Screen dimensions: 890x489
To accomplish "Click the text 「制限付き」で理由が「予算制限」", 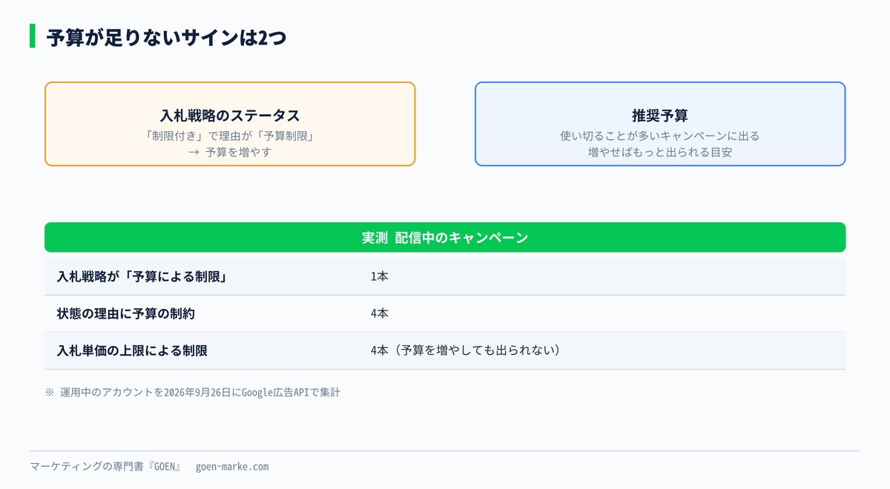I will pos(230,136).
